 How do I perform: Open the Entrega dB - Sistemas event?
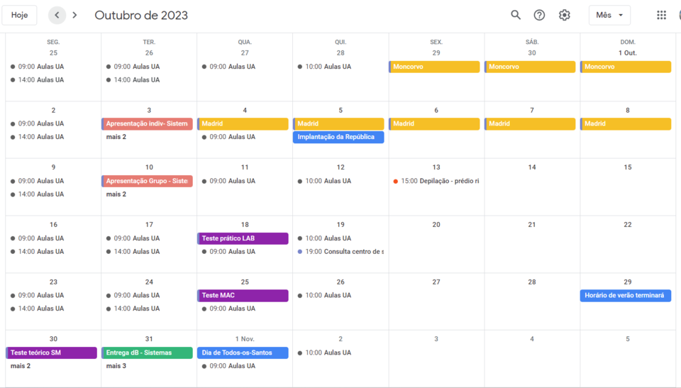pos(147,353)
